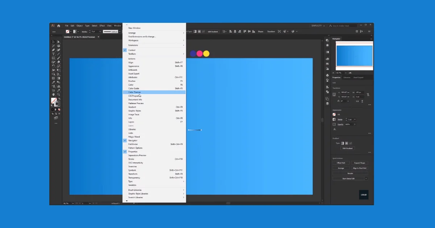Select the Hand tool

point(54,94)
